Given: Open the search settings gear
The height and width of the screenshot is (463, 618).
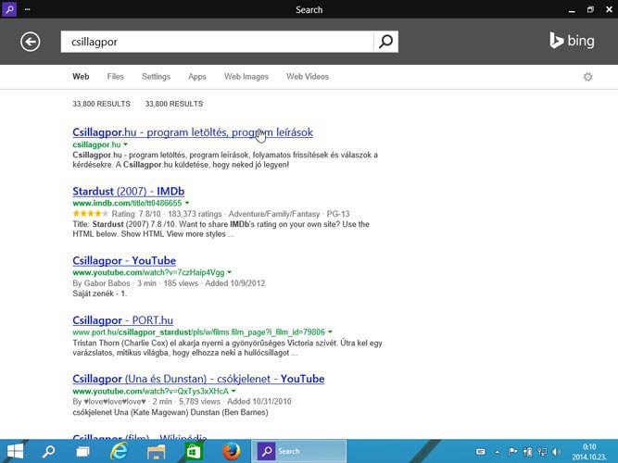Looking at the screenshot, I should click(x=587, y=77).
